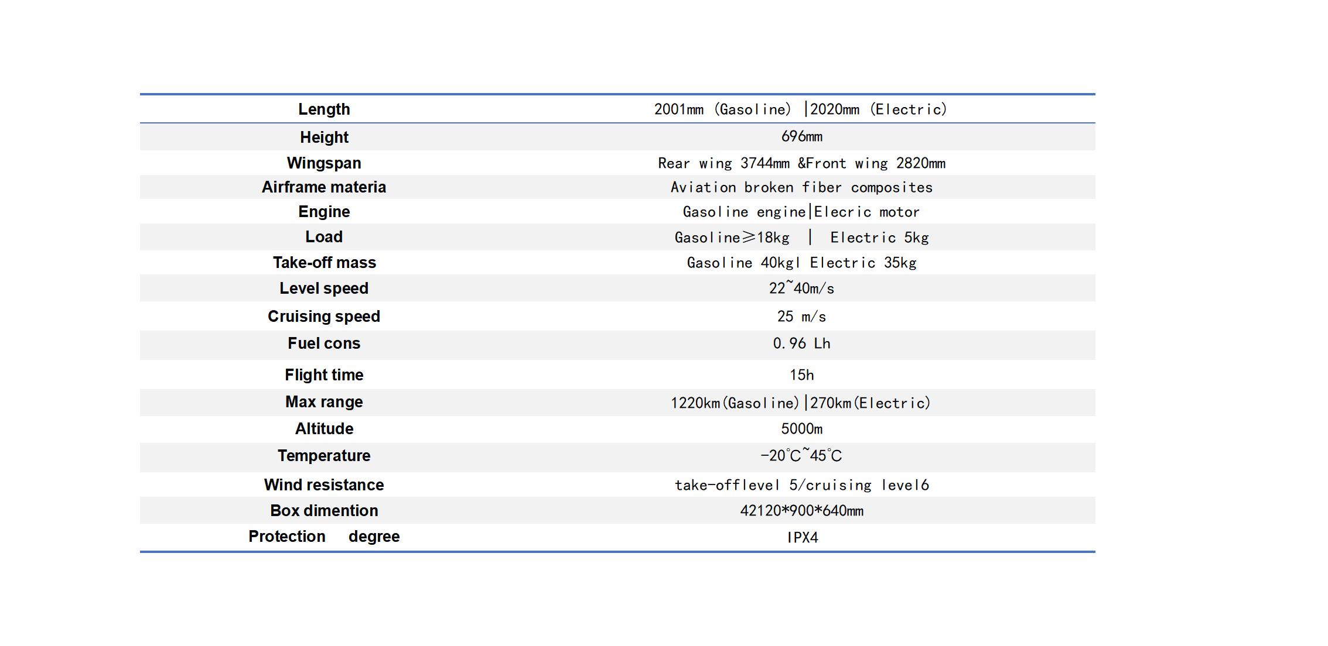Select the Flight time value 15h
The width and height of the screenshot is (1328, 646).
point(801,375)
